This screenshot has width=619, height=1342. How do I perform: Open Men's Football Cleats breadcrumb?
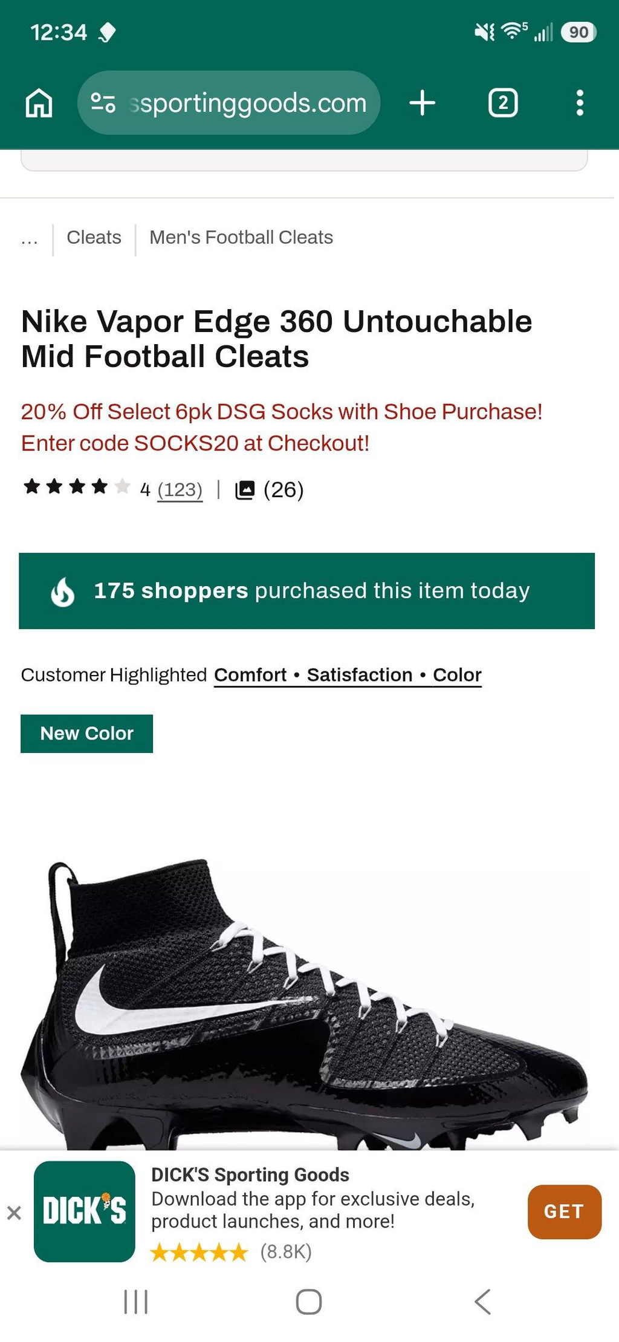[241, 237]
